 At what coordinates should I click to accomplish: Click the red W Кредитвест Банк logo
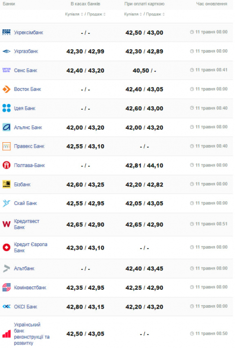point(6,224)
